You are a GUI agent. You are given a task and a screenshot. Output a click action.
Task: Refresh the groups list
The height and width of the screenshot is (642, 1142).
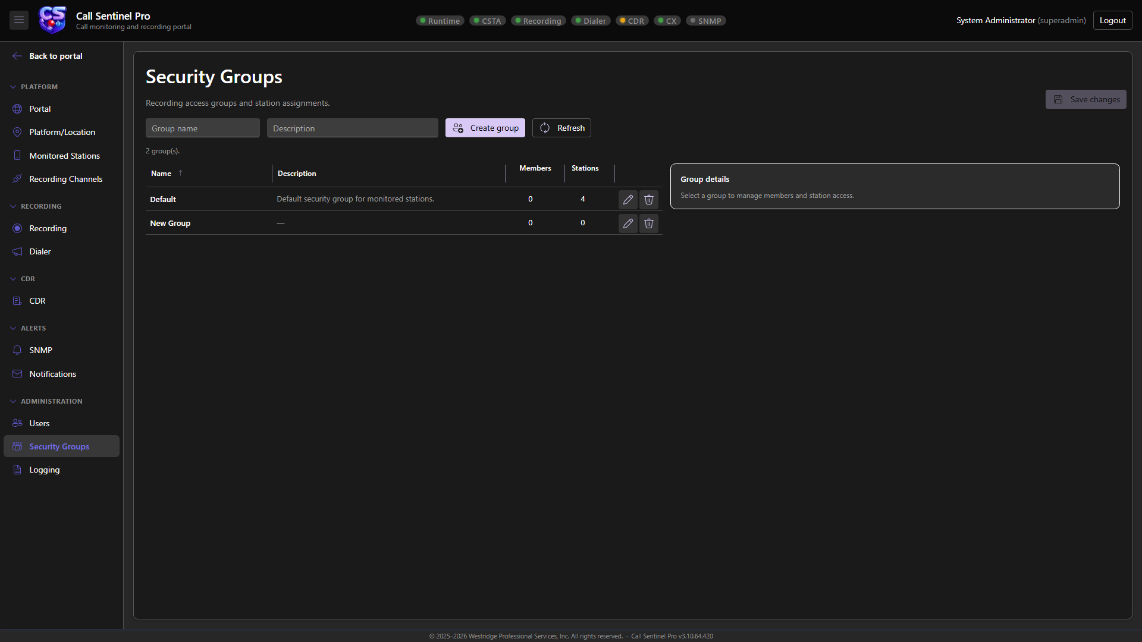coord(561,128)
